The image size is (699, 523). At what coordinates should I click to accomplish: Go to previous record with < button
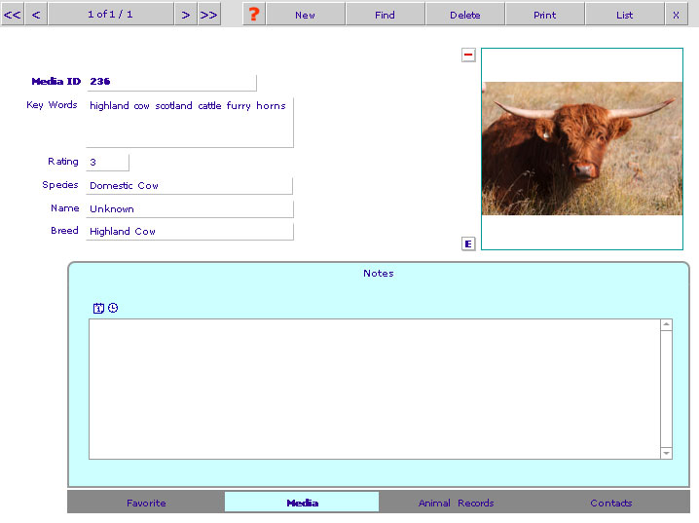[x=36, y=15]
